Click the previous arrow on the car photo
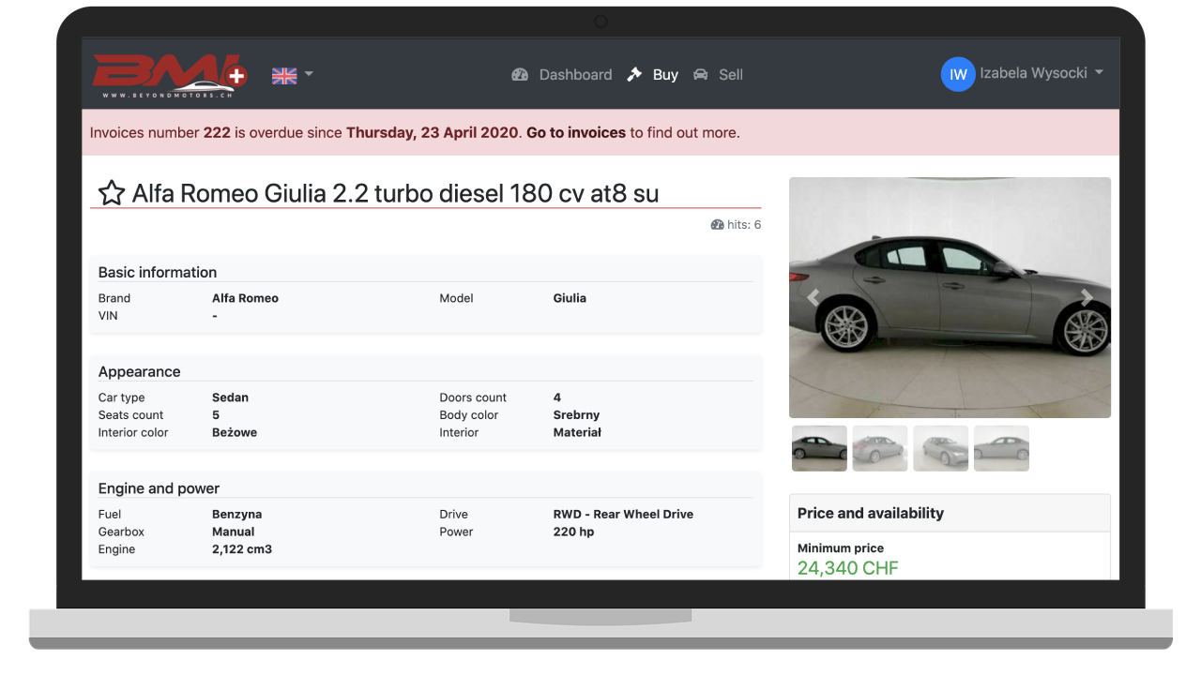 [x=813, y=297]
